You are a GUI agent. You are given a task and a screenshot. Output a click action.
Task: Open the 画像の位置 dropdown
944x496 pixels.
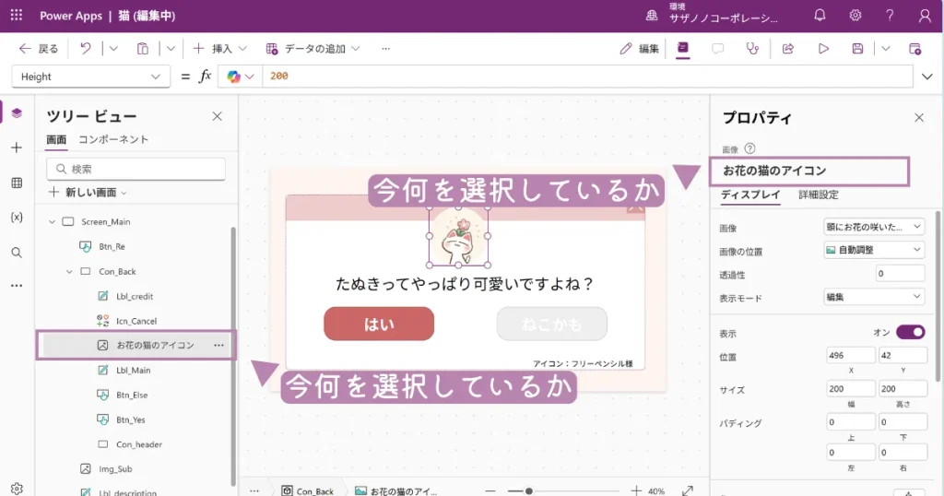[x=873, y=250]
